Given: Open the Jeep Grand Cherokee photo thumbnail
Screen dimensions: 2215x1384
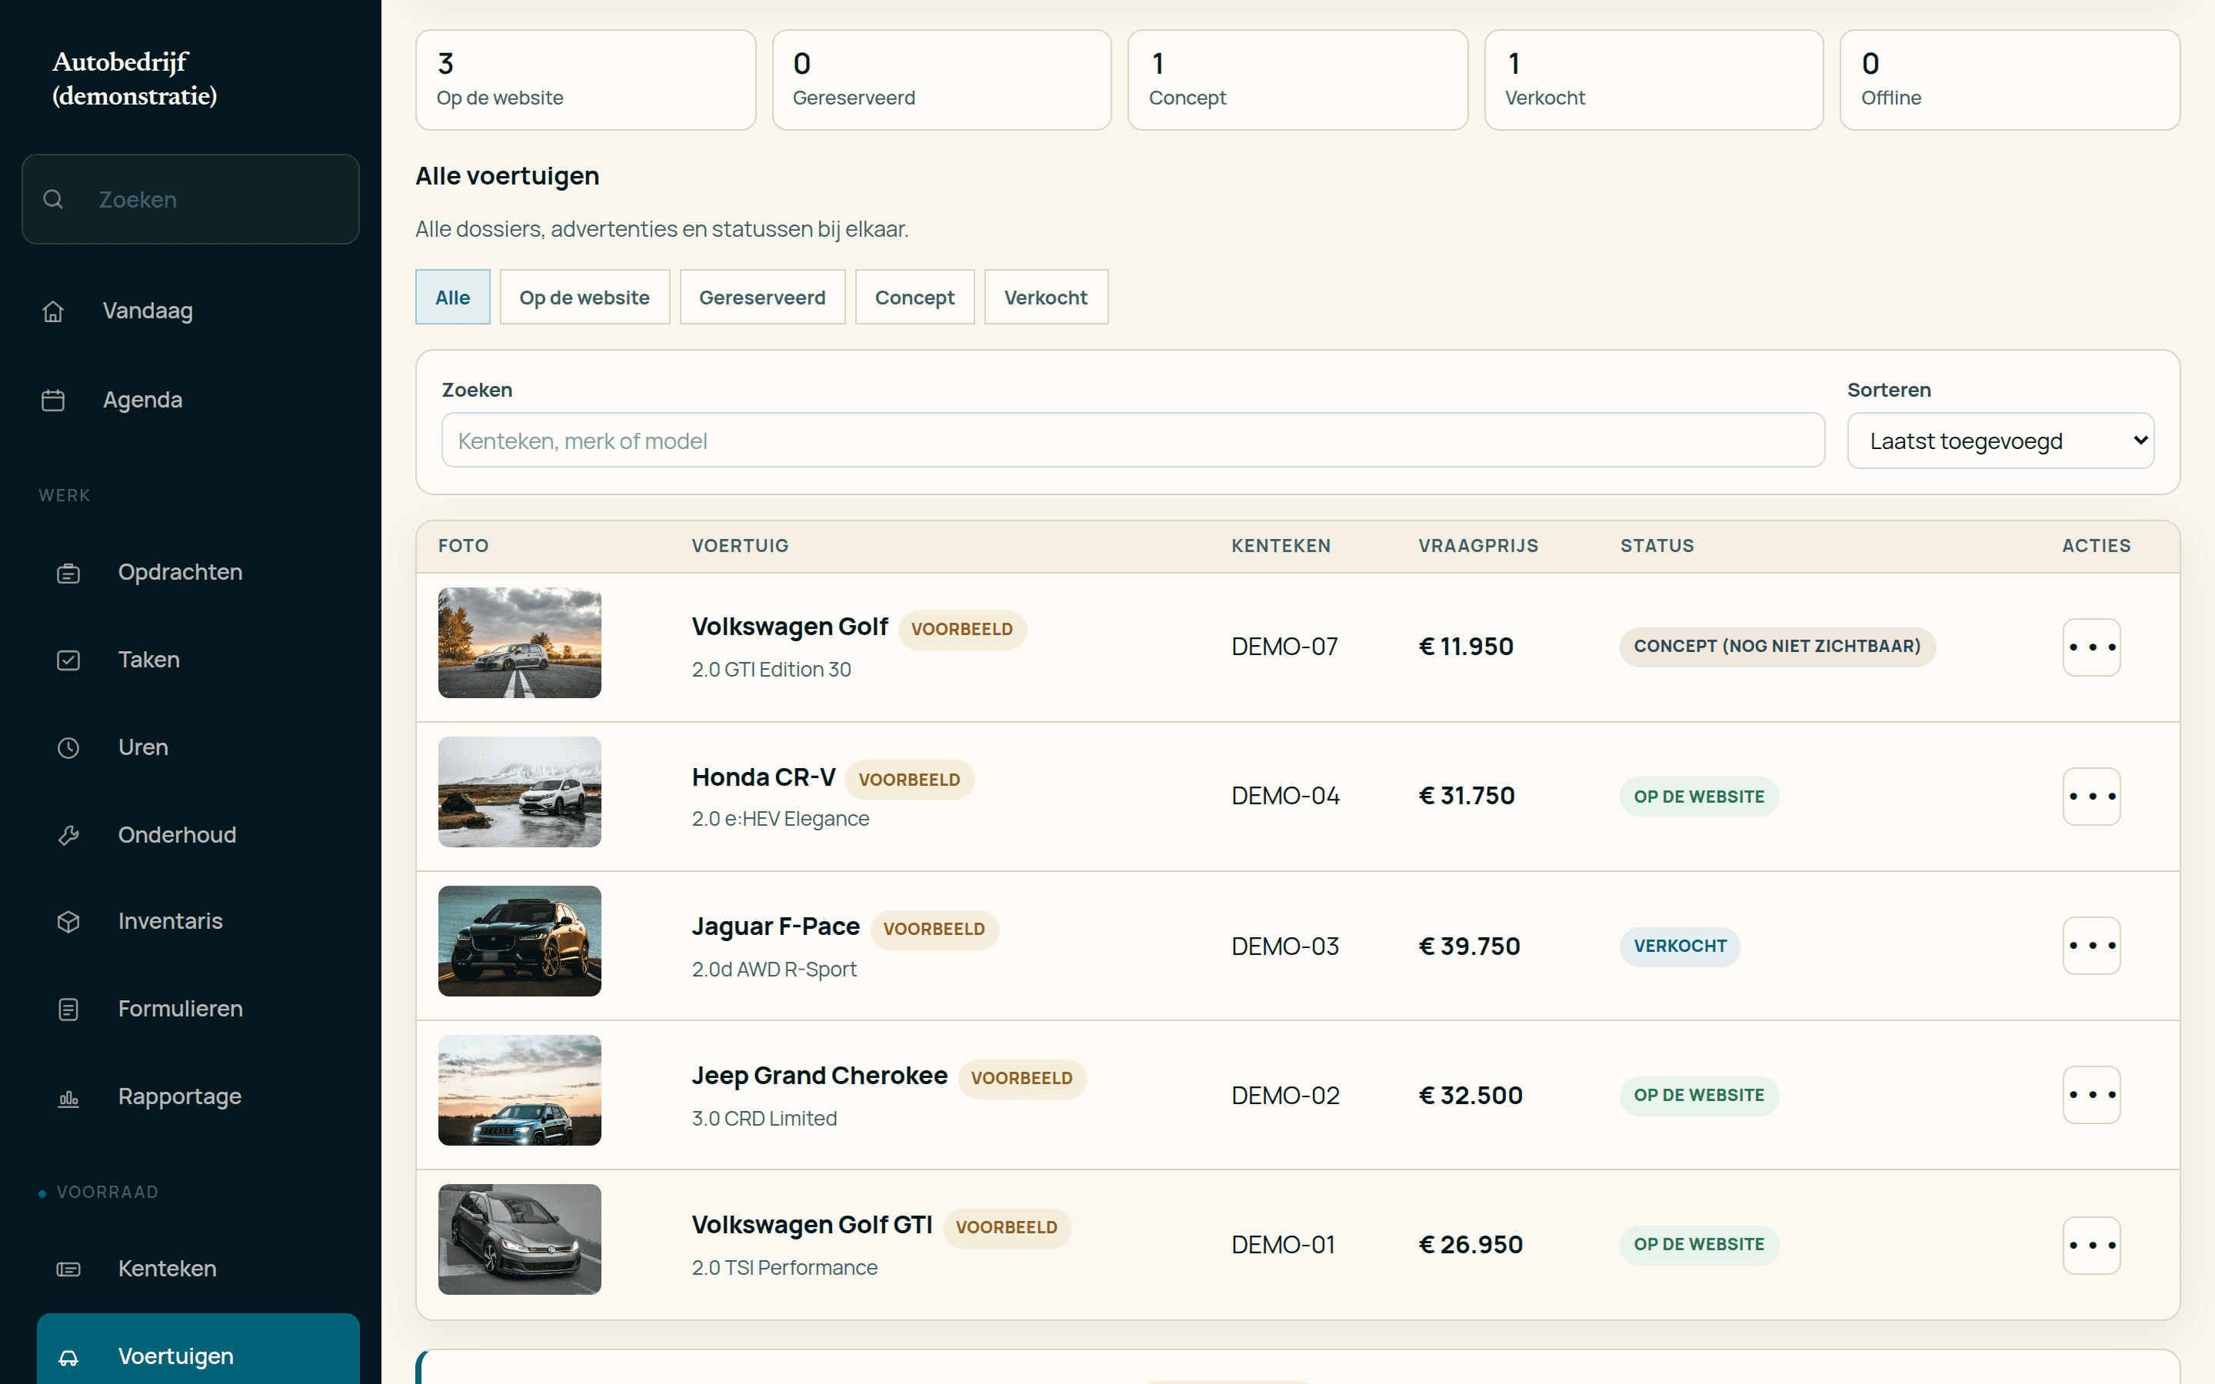Looking at the screenshot, I should point(520,1090).
